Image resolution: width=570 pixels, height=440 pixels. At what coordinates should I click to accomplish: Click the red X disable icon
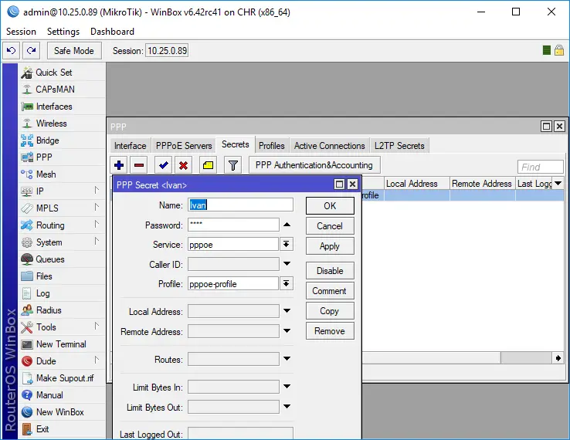point(183,164)
